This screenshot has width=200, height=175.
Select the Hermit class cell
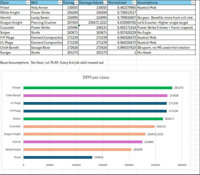pos(15,17)
